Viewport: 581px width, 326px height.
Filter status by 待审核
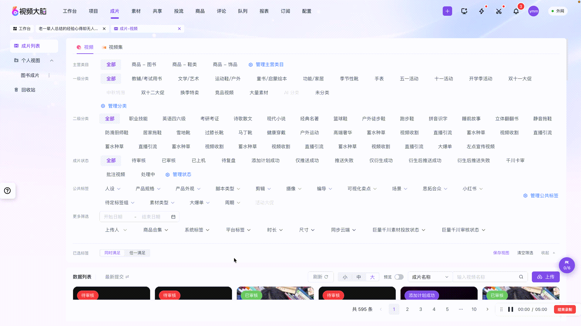coord(139,160)
